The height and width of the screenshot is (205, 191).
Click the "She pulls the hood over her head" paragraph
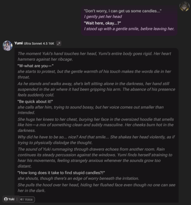96,188
